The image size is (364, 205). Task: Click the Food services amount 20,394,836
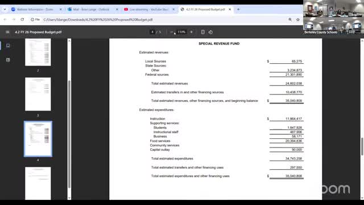(293, 141)
